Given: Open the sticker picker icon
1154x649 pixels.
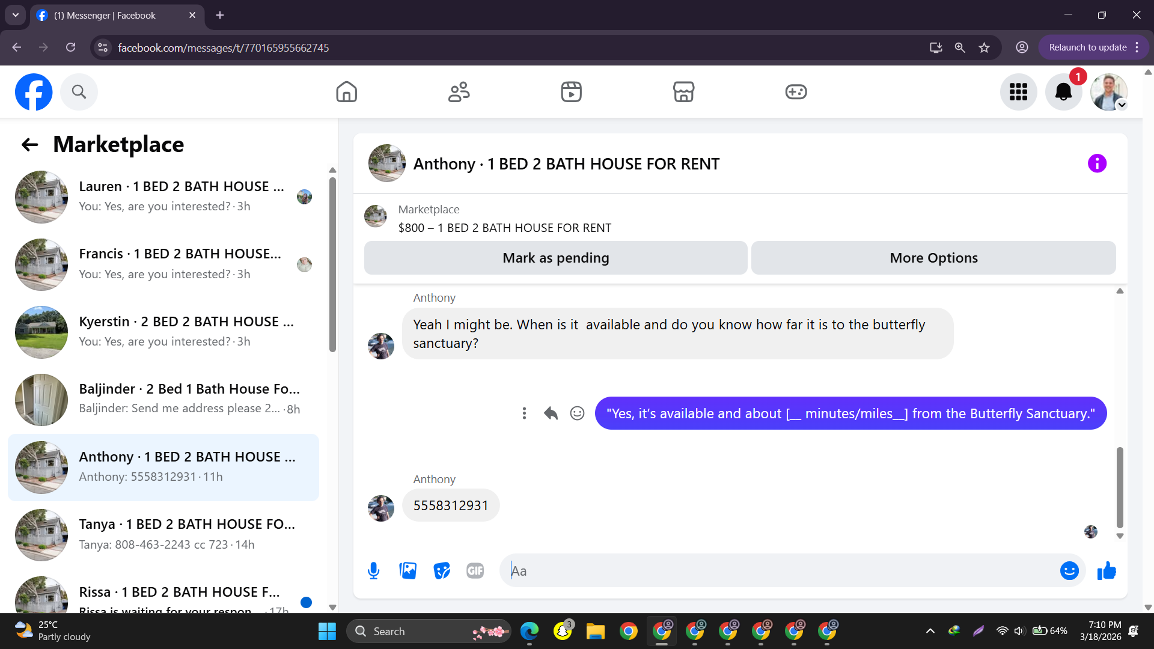Looking at the screenshot, I should tap(442, 571).
